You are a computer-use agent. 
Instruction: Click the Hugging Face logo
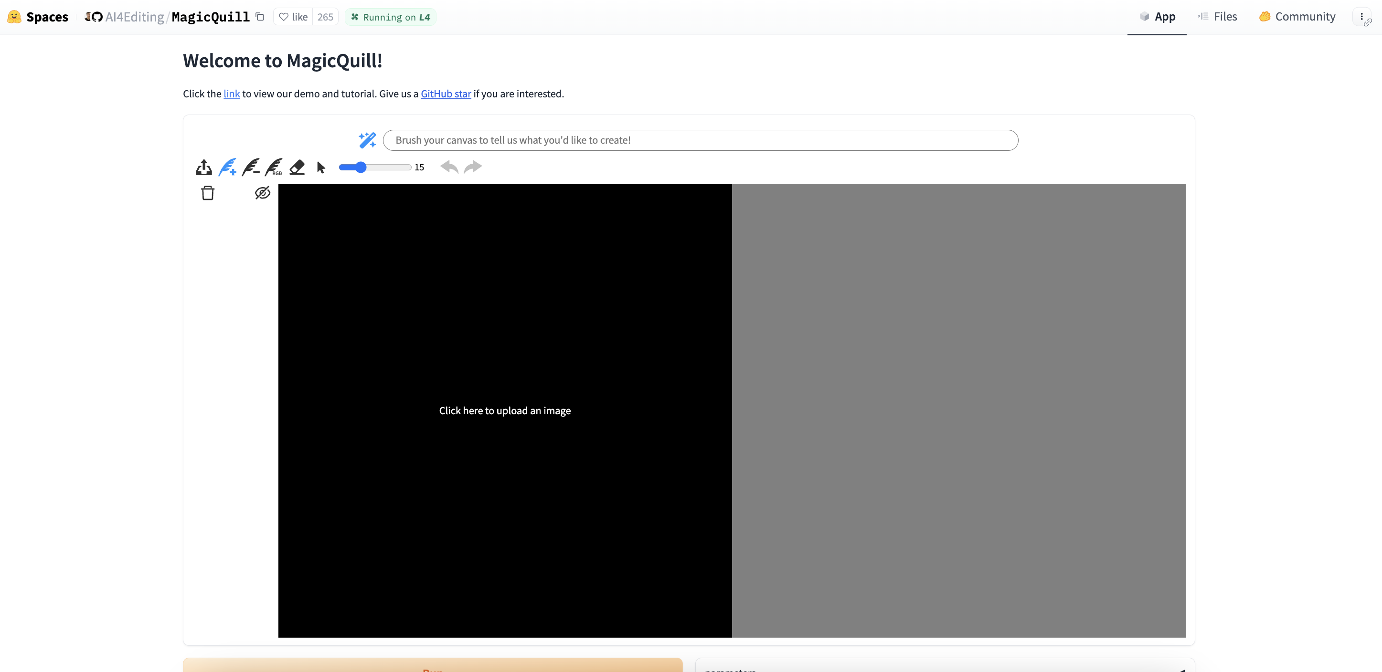pyautogui.click(x=14, y=17)
